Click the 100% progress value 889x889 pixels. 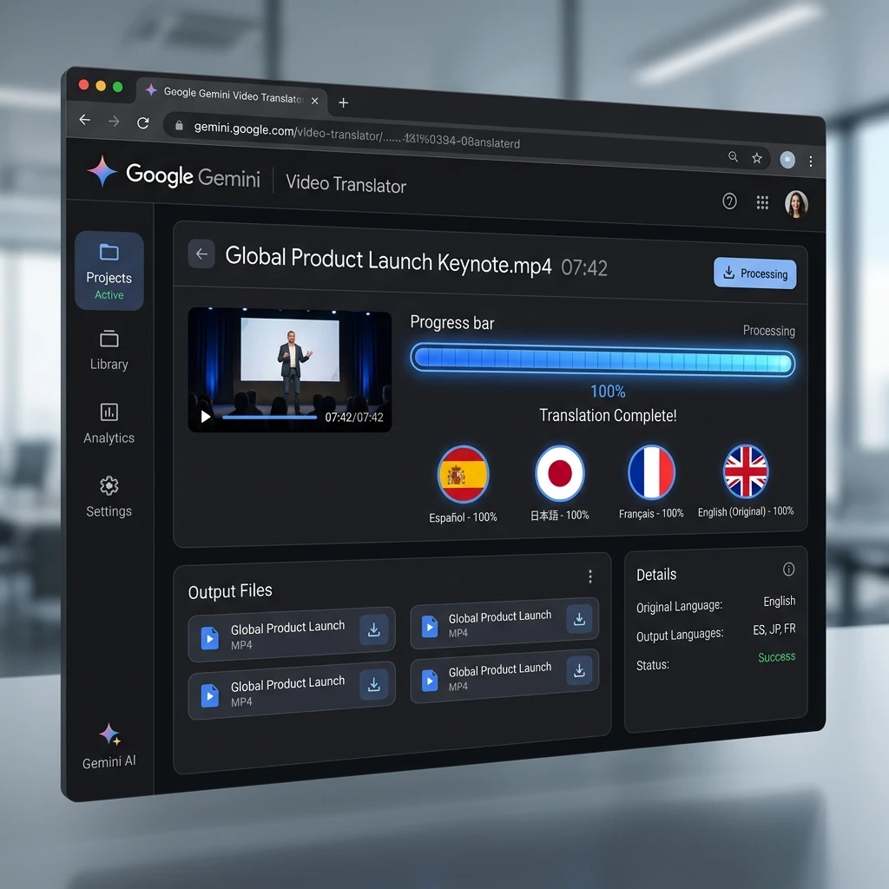coord(608,392)
